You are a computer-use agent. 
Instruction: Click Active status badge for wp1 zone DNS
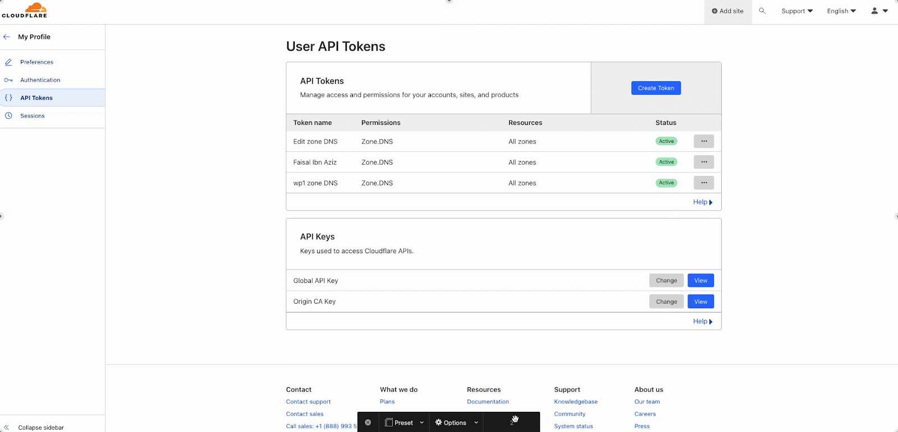[666, 183]
